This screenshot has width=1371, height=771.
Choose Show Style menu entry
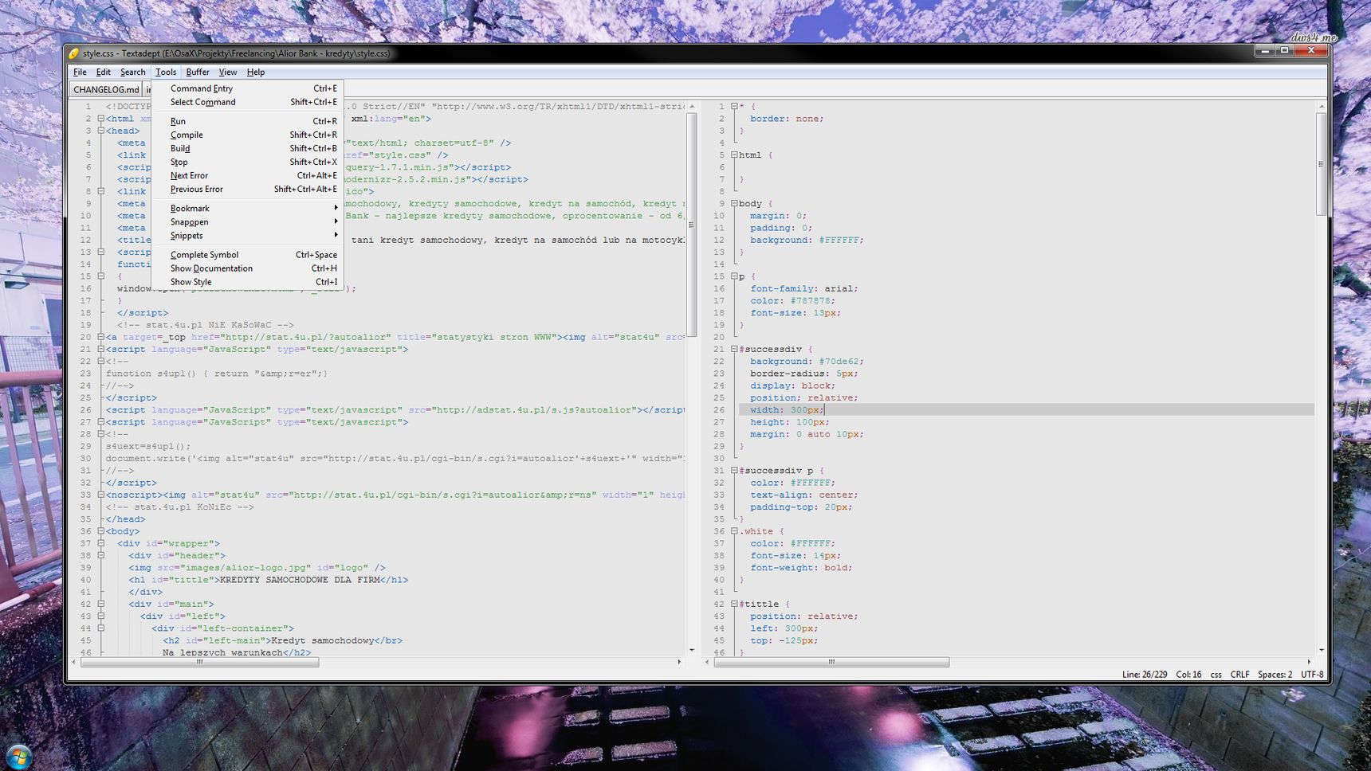click(248, 282)
